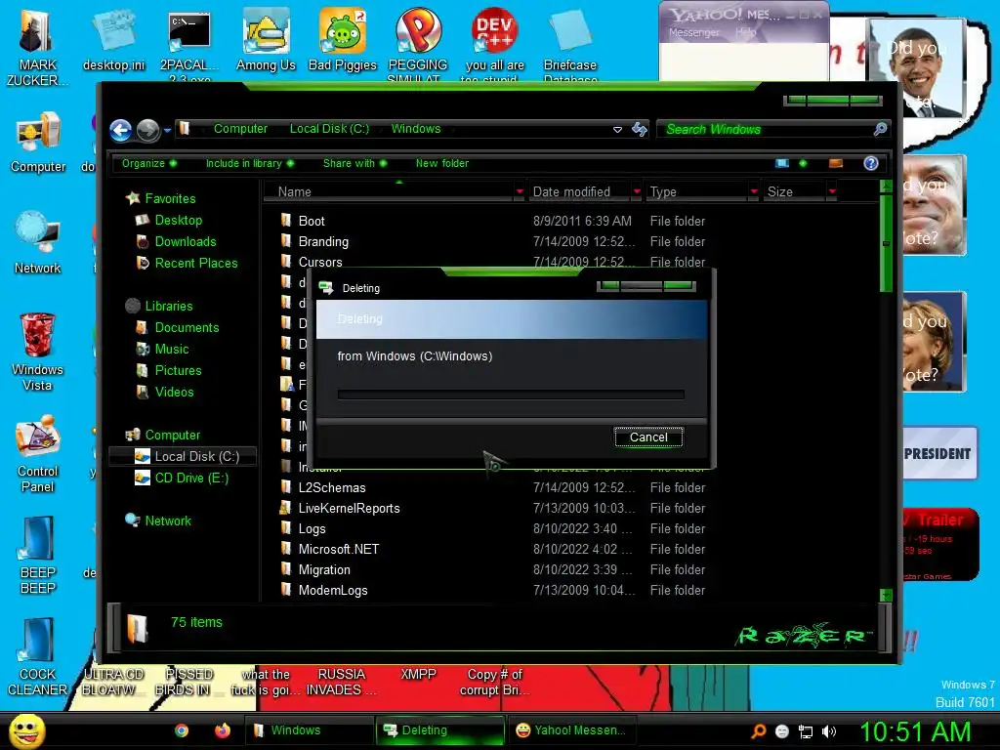This screenshot has height=750, width=1000.
Task: Open the Control Panel desktop icon
Action: (x=38, y=454)
